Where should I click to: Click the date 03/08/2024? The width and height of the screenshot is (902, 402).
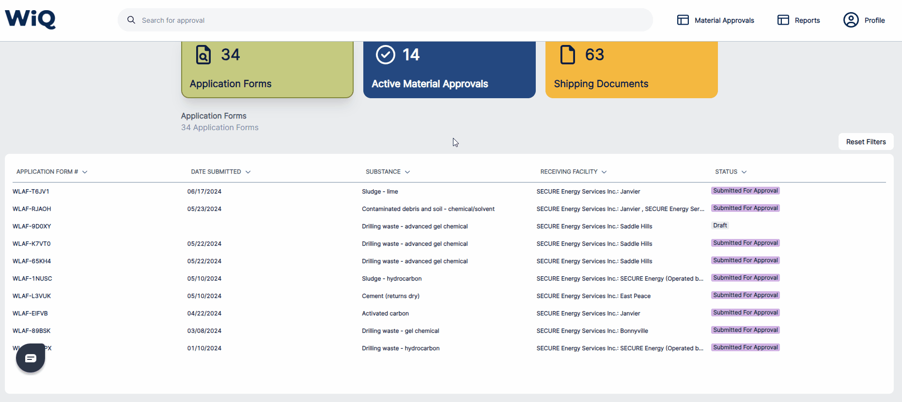click(x=204, y=331)
